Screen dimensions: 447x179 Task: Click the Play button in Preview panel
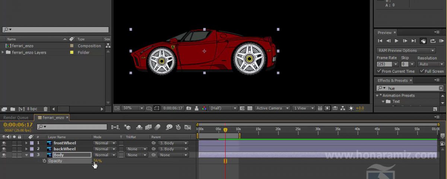[x=397, y=41]
